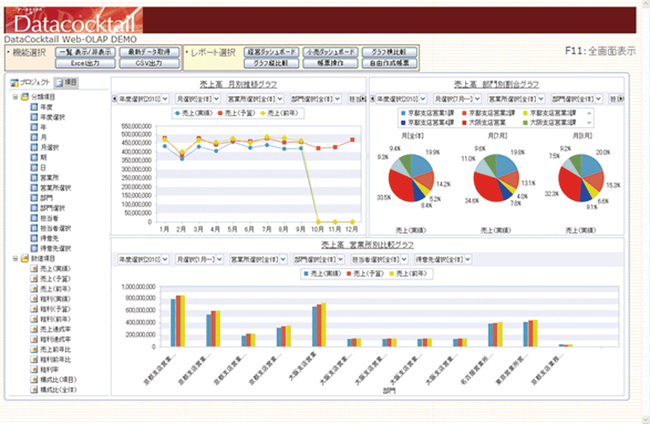
Task: Click the measure icon beside 売上(前年) in the tree
Action: pyautogui.click(x=34, y=289)
